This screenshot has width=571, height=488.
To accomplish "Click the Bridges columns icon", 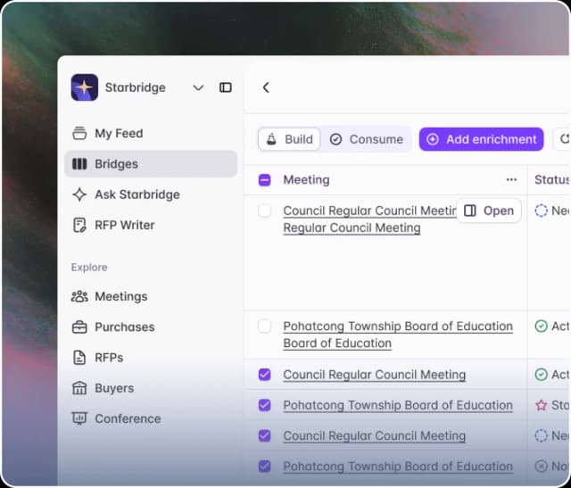I will click(79, 164).
